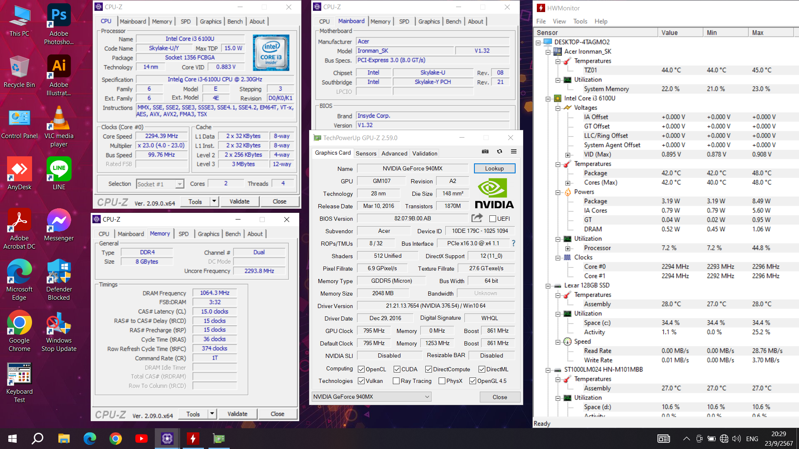Toggle the Vulkan checkbox
Screen dimensions: 799x449
click(x=361, y=381)
